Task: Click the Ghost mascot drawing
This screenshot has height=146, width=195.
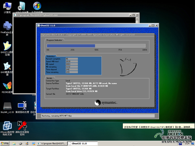Action: [128, 67]
